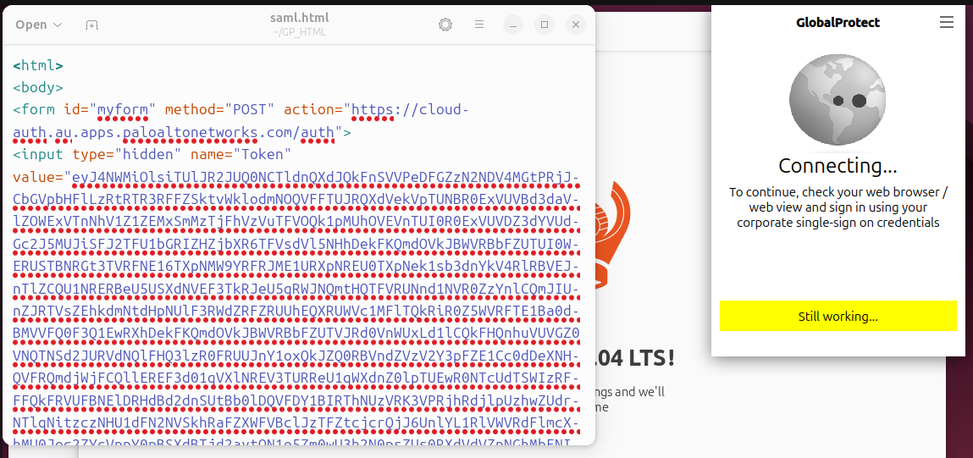Viewport: 973px width, 458px height.
Task: Maximize the saml.html editor window
Action: 545,25
